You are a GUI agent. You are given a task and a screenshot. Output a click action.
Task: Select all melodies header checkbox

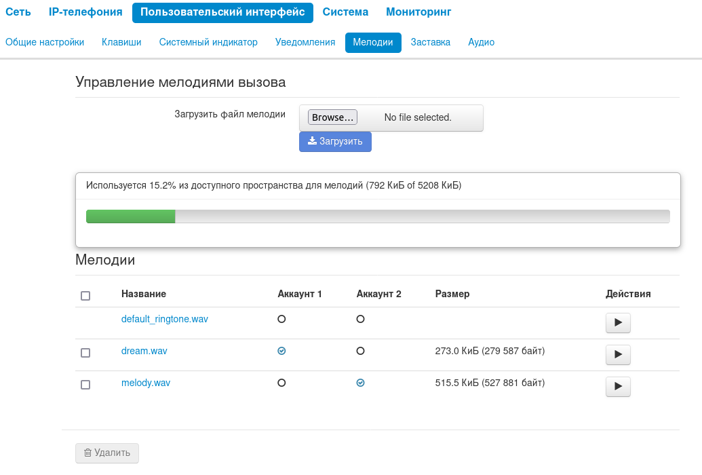85,296
